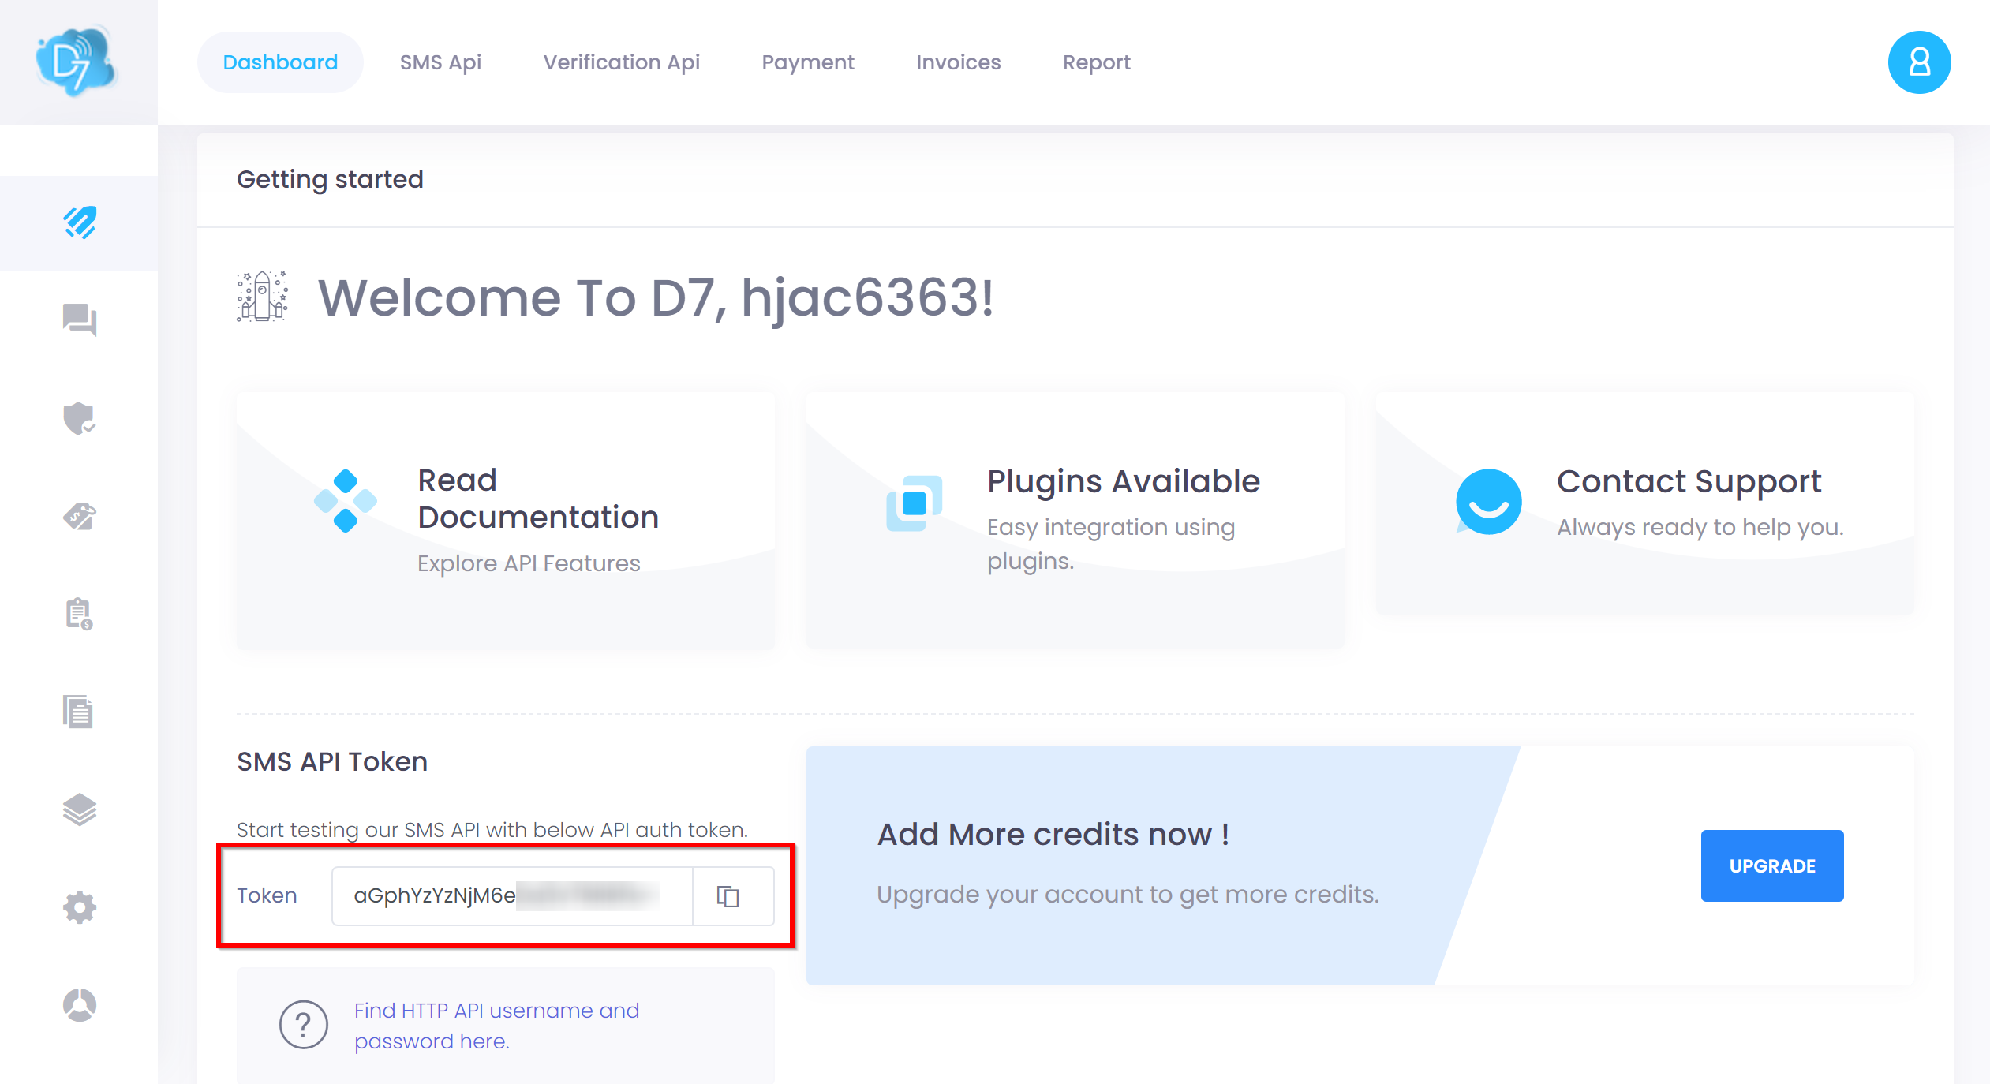The width and height of the screenshot is (1990, 1084).
Task: Go to the Invoices tab
Action: click(959, 62)
